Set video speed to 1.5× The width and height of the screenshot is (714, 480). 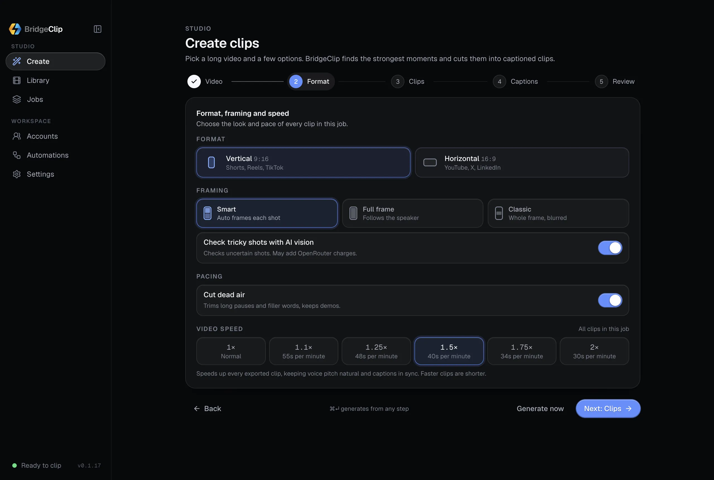coord(449,351)
